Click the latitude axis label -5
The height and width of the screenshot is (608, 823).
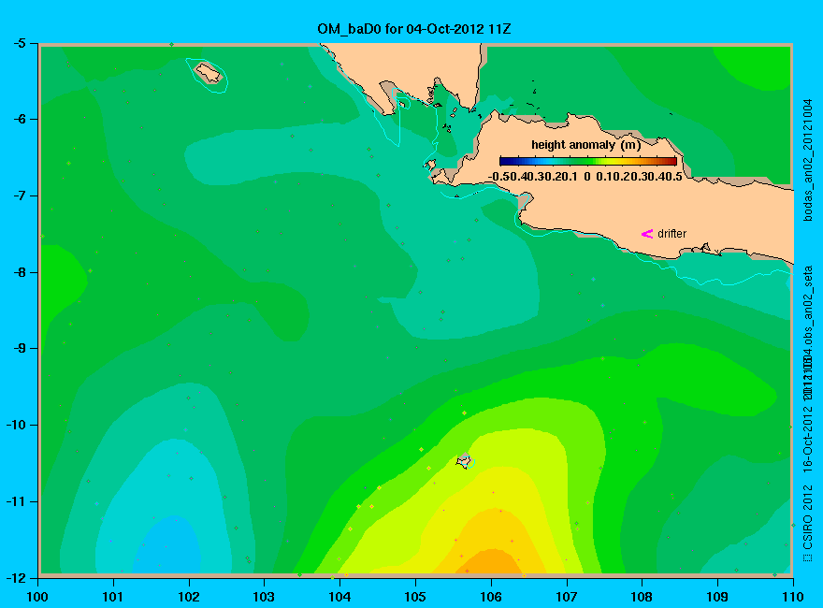point(19,43)
